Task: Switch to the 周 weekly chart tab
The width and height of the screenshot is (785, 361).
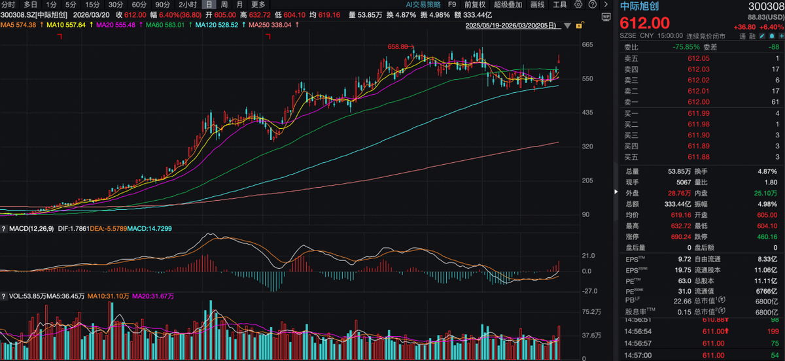Action: pyautogui.click(x=224, y=4)
